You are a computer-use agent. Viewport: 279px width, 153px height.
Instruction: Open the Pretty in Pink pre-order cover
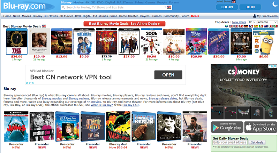point(42,126)
